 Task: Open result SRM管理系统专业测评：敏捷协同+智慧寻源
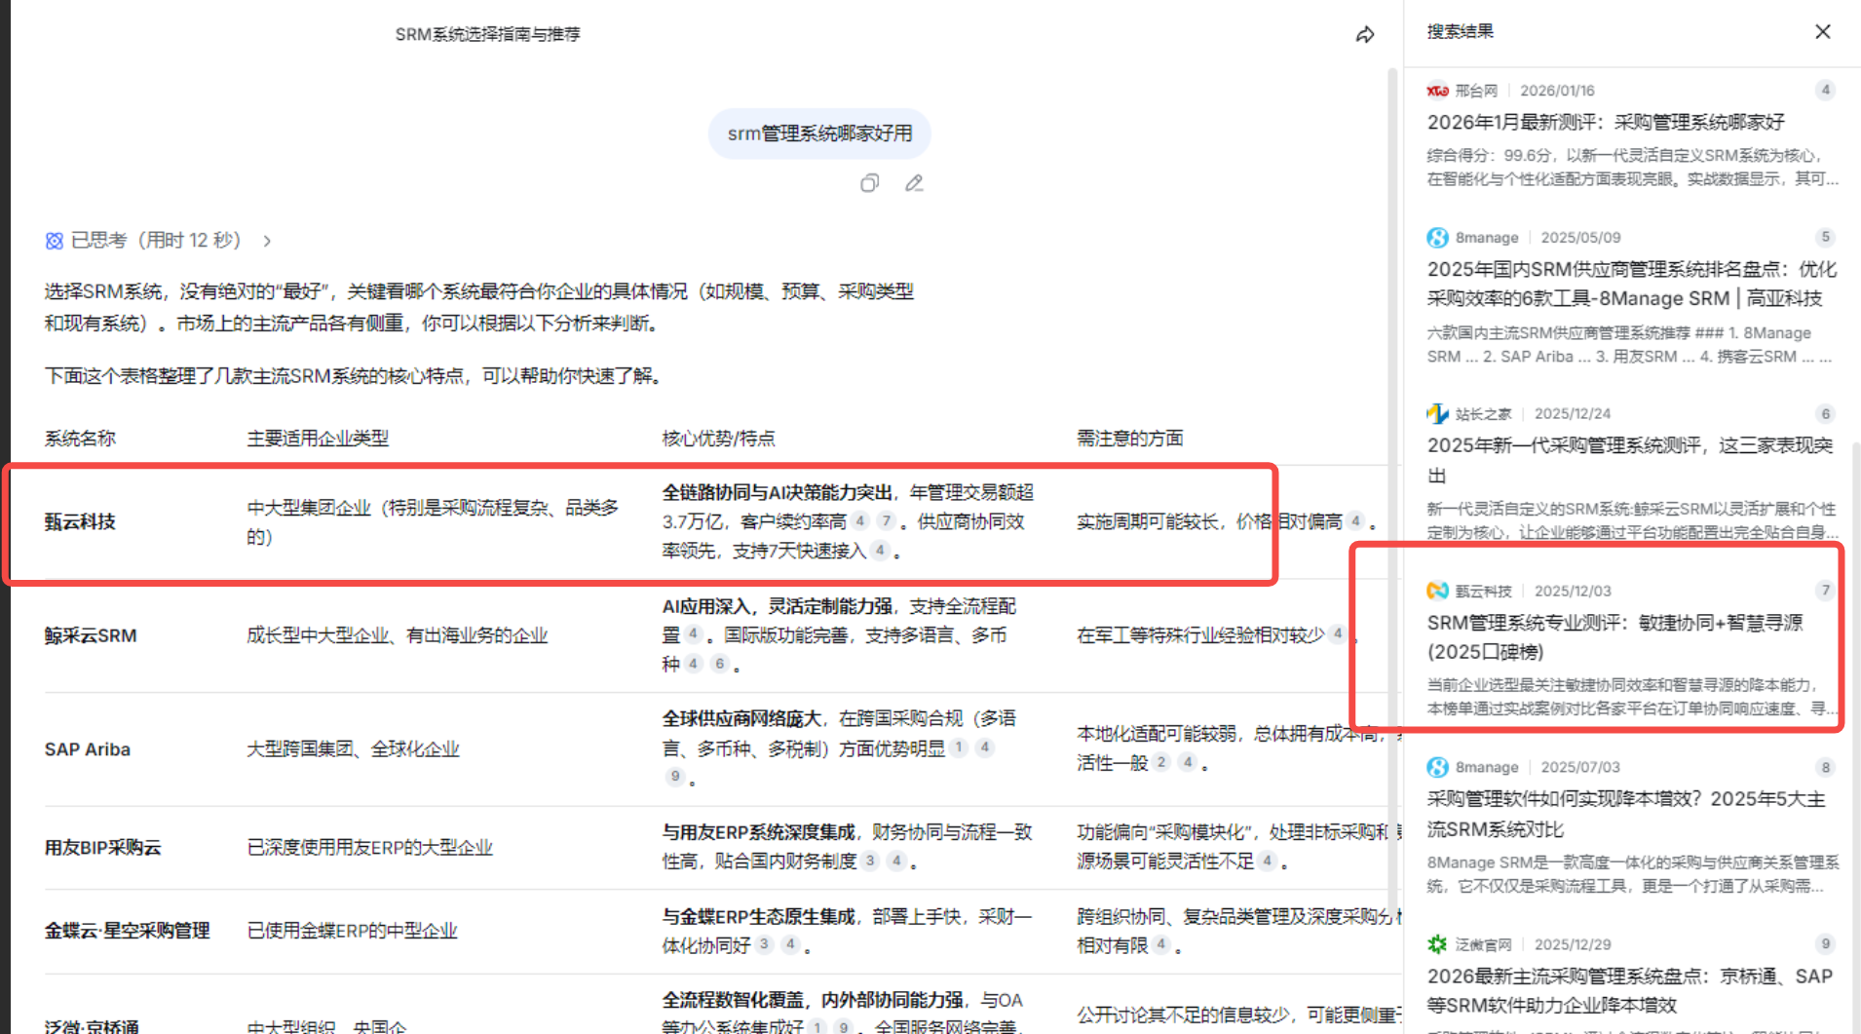pyautogui.click(x=1615, y=636)
